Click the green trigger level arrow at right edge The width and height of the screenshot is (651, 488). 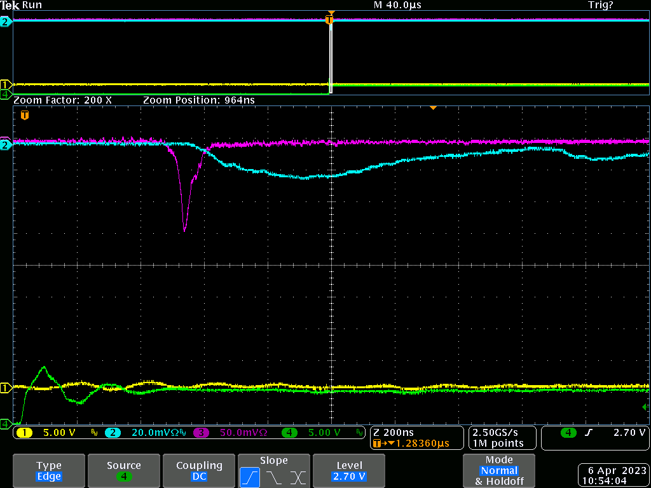click(645, 407)
